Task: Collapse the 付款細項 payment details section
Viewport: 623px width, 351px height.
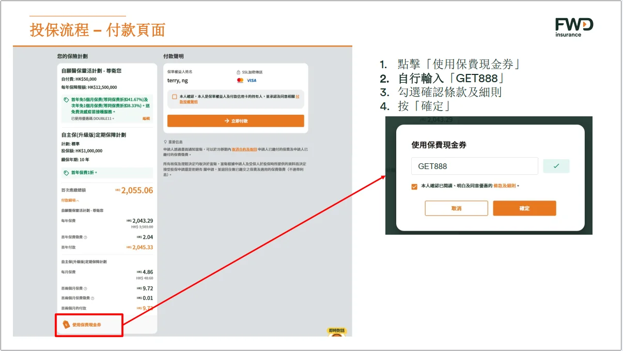Action: click(x=70, y=200)
